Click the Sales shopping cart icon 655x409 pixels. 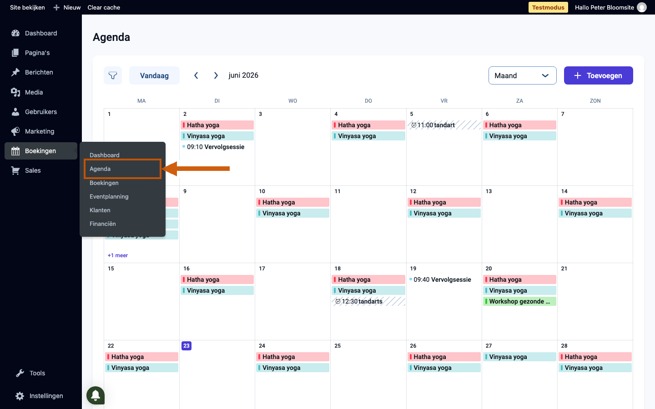pos(15,170)
